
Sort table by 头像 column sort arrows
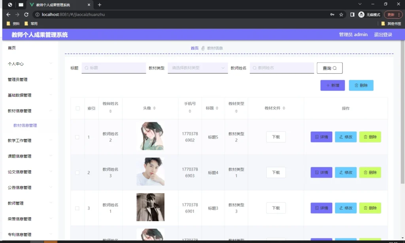coord(155,108)
